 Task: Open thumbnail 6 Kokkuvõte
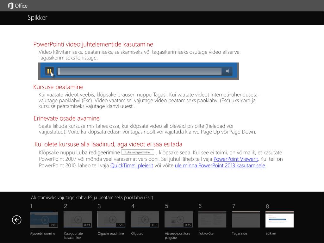tap(212, 220)
